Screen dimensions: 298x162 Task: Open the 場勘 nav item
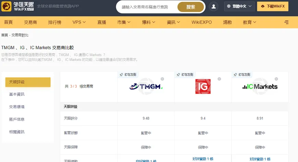(x=227, y=22)
